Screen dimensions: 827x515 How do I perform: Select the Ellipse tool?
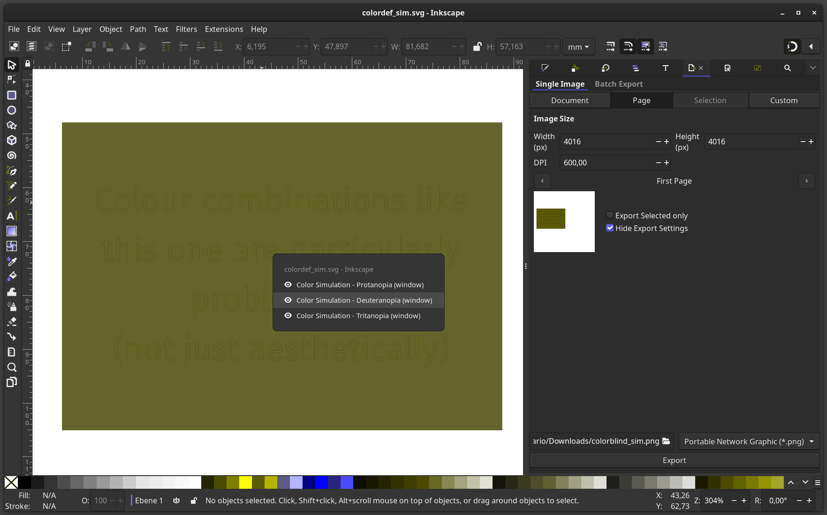click(x=12, y=110)
